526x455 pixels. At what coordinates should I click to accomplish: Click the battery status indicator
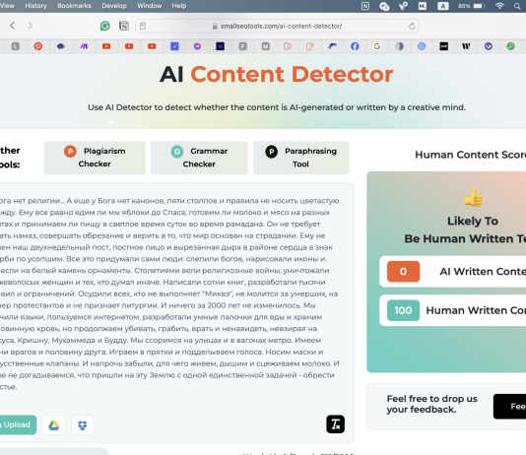[x=471, y=6]
